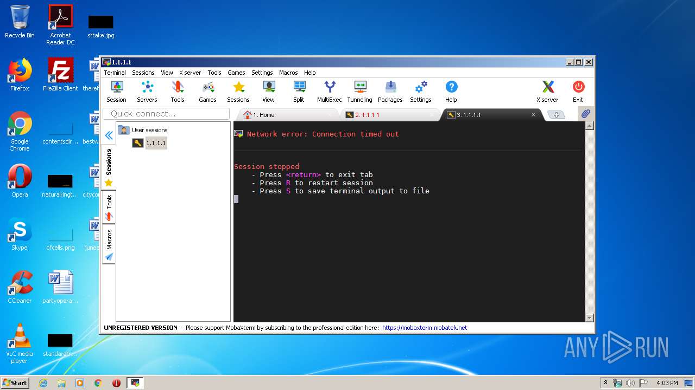Open the Sessions vertical side tab

coord(109,167)
